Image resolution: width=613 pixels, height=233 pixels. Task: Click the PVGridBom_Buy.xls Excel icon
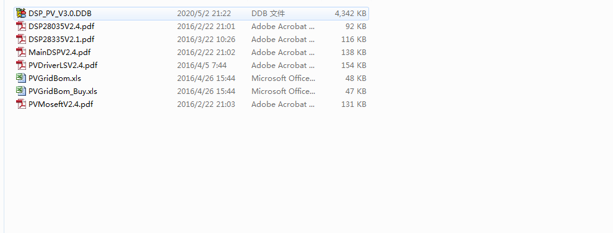[21, 91]
